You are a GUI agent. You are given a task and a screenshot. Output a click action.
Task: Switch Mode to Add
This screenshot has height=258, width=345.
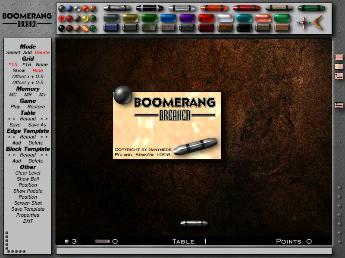(x=28, y=52)
